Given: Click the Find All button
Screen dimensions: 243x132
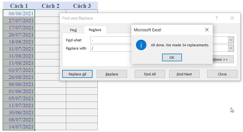Looking at the screenshot, I should tap(150, 74).
